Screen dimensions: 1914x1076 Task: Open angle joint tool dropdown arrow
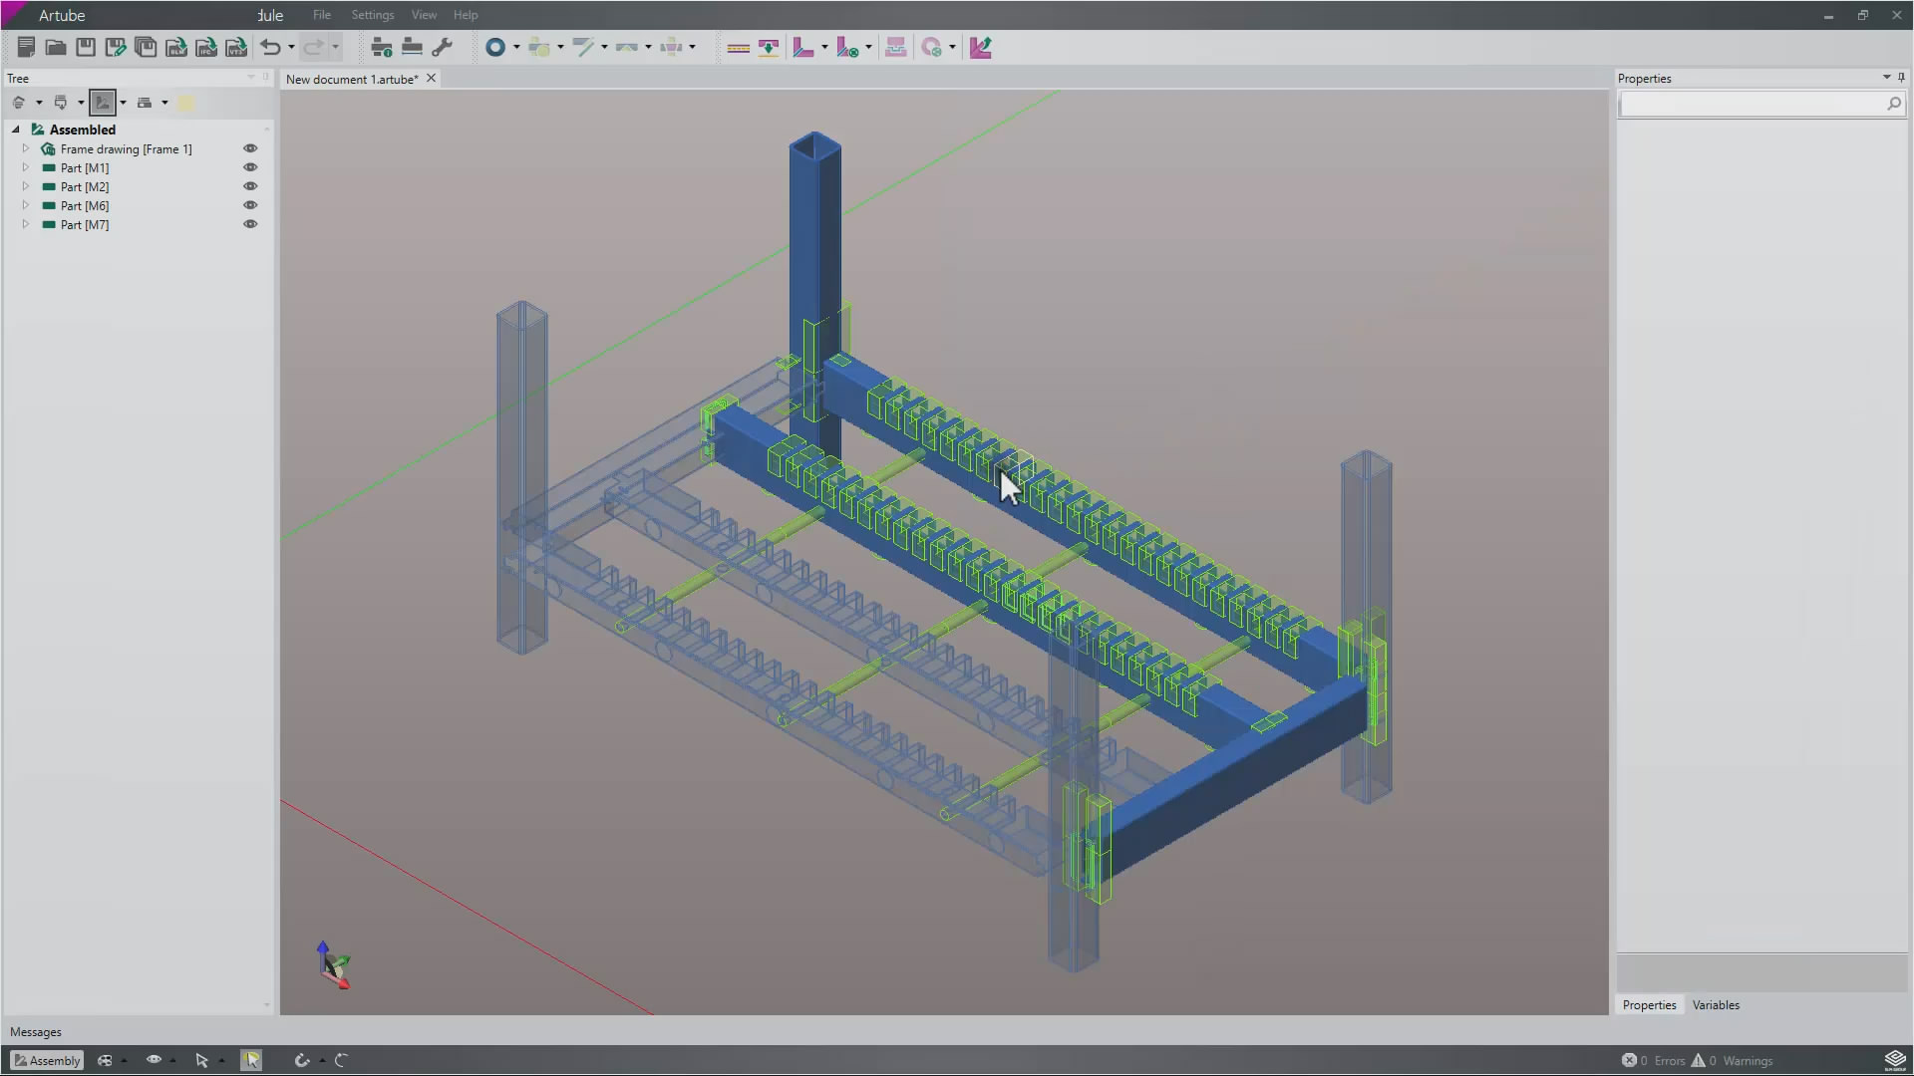[824, 47]
